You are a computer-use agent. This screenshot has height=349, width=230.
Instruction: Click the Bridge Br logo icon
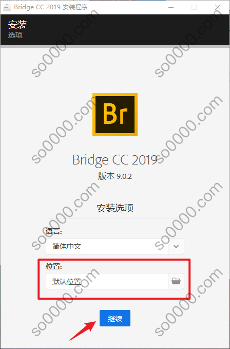pos(115,115)
